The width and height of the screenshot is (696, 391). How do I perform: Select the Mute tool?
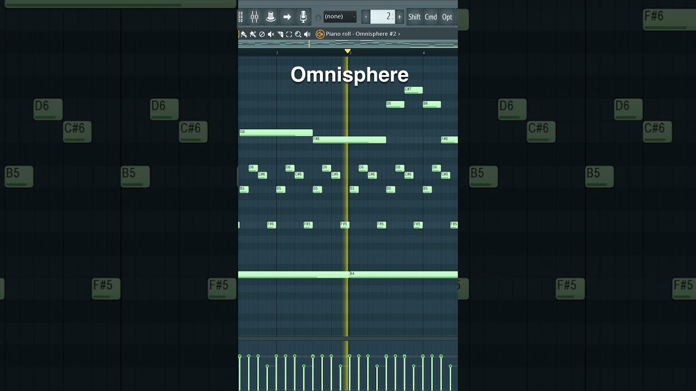(x=271, y=34)
